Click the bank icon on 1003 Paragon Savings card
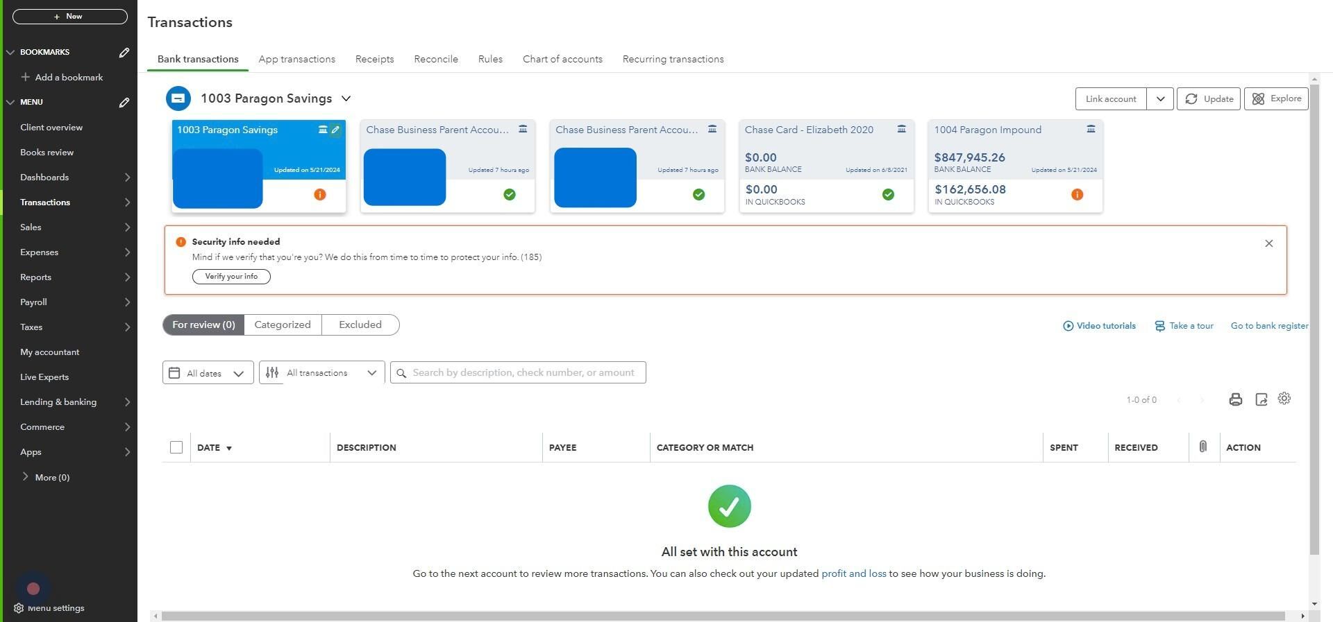The height and width of the screenshot is (622, 1333). (x=323, y=130)
